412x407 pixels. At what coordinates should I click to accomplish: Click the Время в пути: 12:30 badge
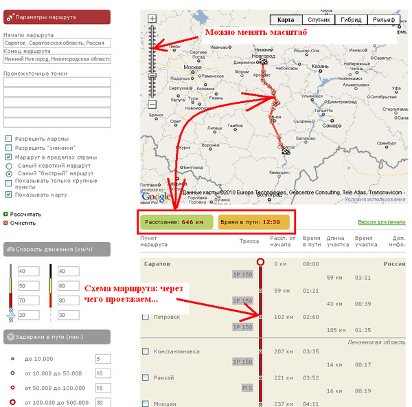coord(254,222)
